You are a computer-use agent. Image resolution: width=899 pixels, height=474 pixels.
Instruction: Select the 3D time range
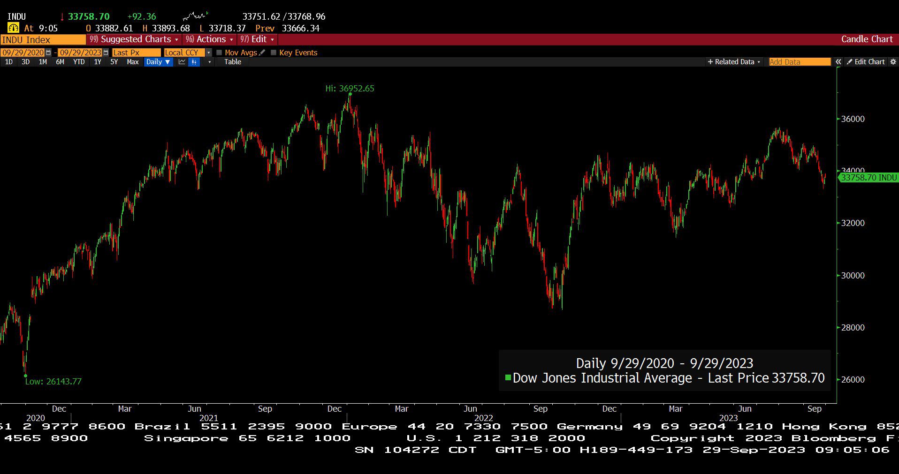[26, 62]
